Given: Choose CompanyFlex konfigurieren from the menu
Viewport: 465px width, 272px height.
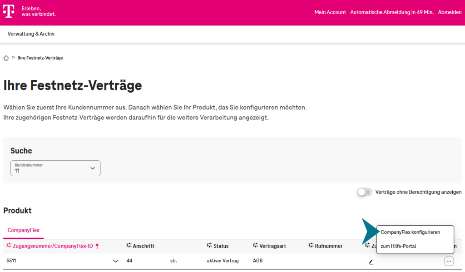Looking at the screenshot, I should [410, 232].
